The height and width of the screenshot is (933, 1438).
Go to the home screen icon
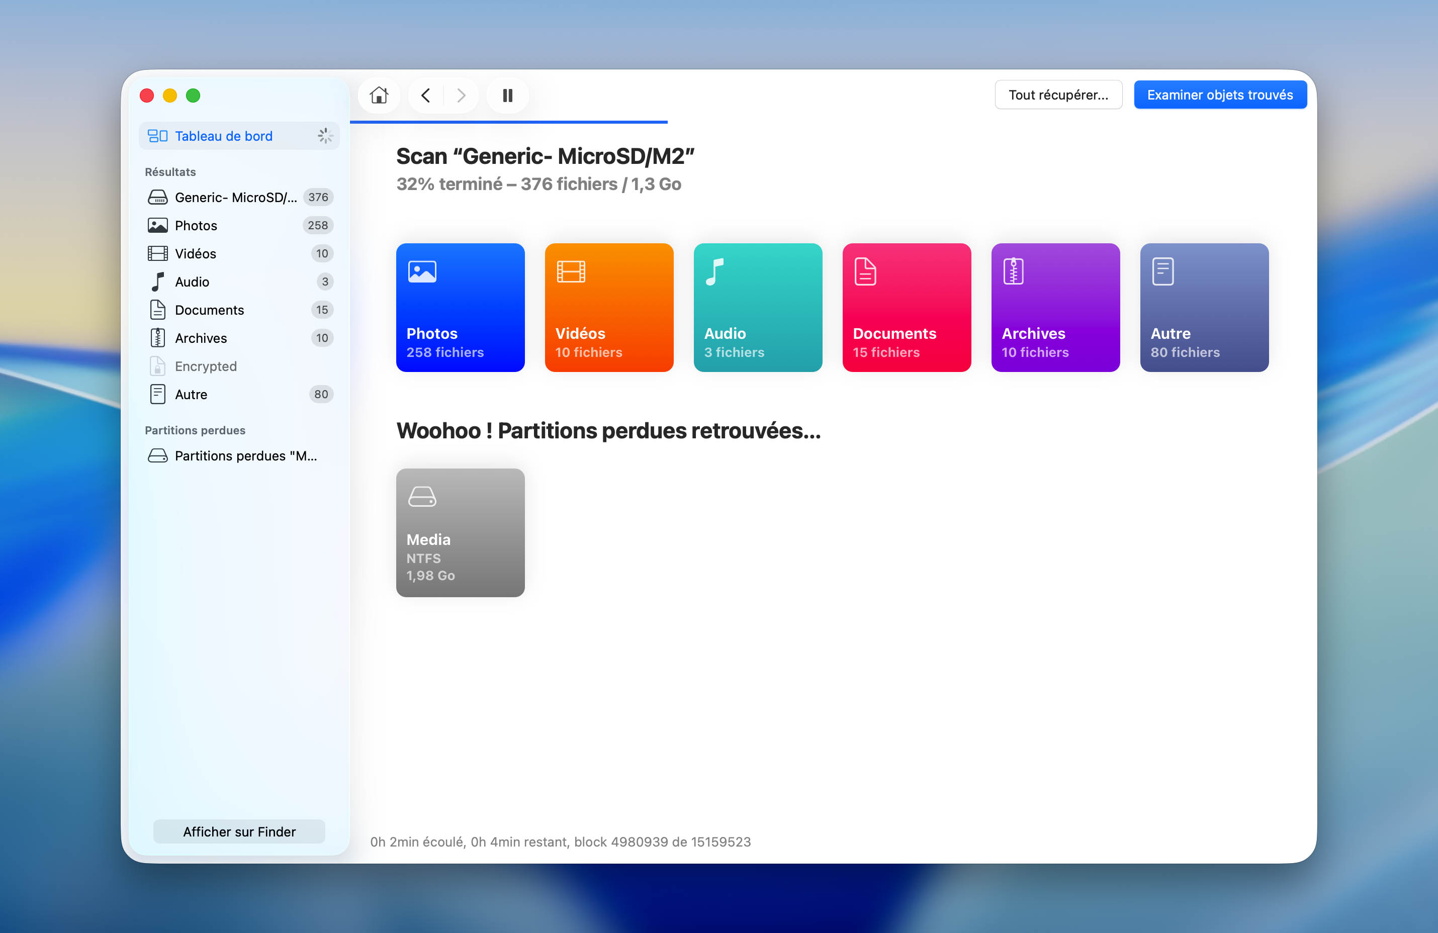(379, 95)
